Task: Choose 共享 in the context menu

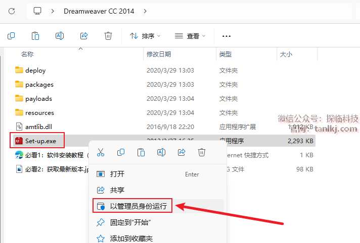Action: (x=158, y=190)
